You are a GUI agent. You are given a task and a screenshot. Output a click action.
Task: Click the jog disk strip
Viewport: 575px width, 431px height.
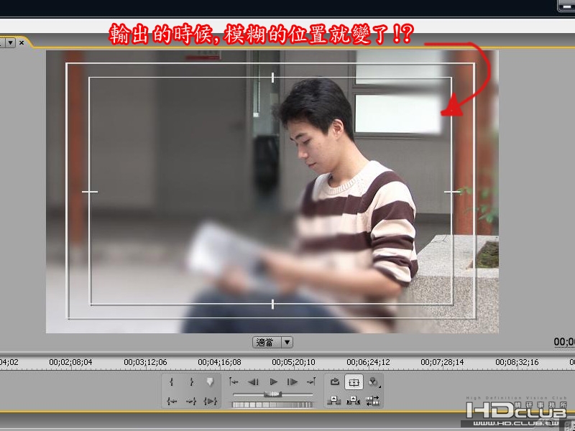coord(272,404)
